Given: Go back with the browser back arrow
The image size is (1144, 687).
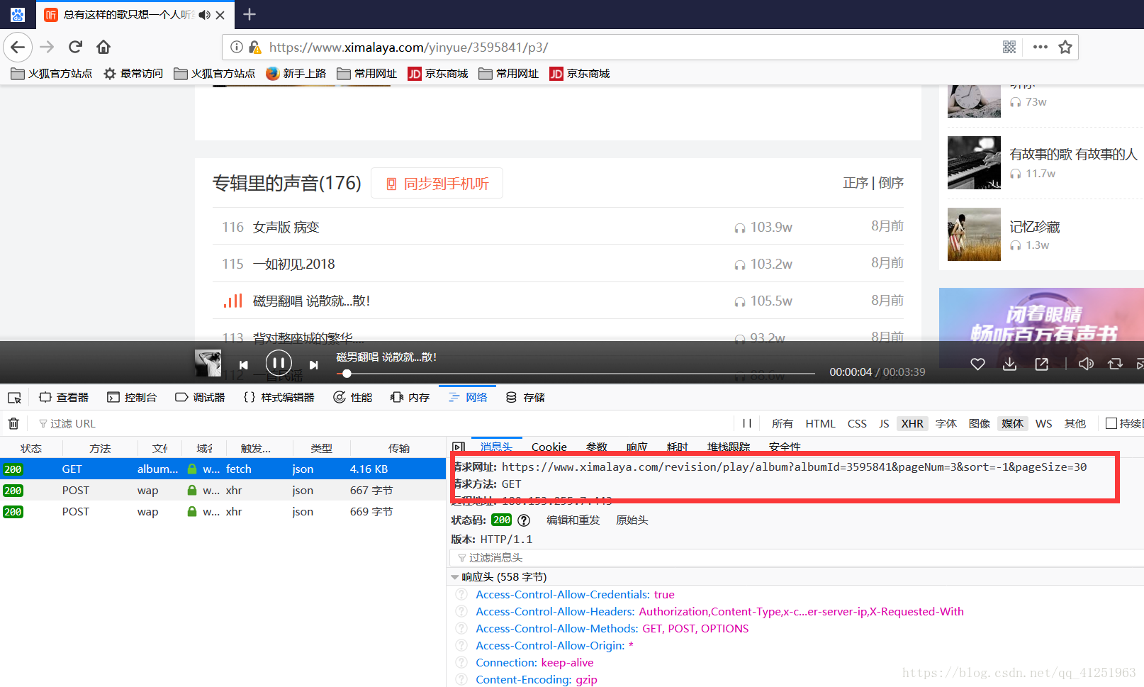Looking at the screenshot, I should point(18,47).
